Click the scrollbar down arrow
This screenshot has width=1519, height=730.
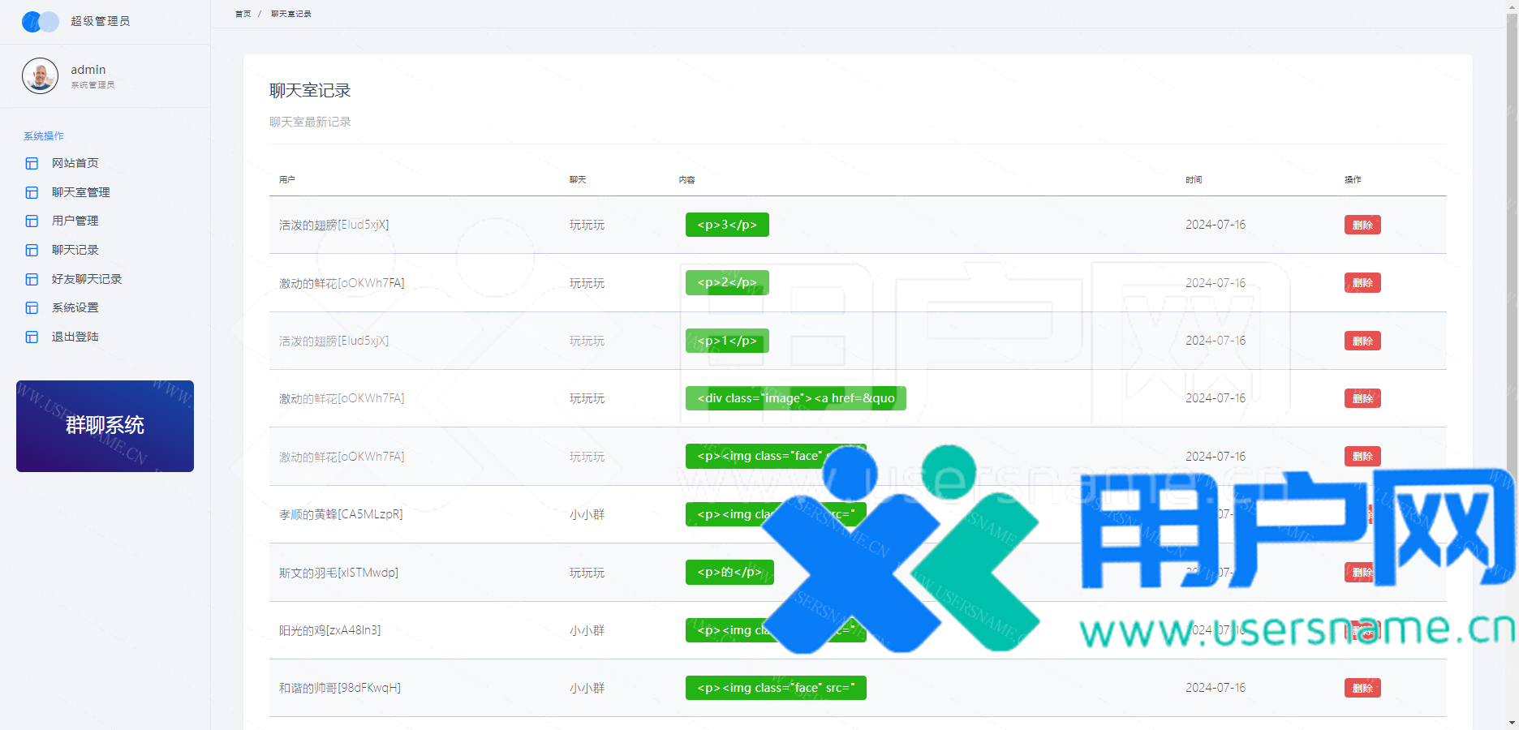[x=1512, y=722]
